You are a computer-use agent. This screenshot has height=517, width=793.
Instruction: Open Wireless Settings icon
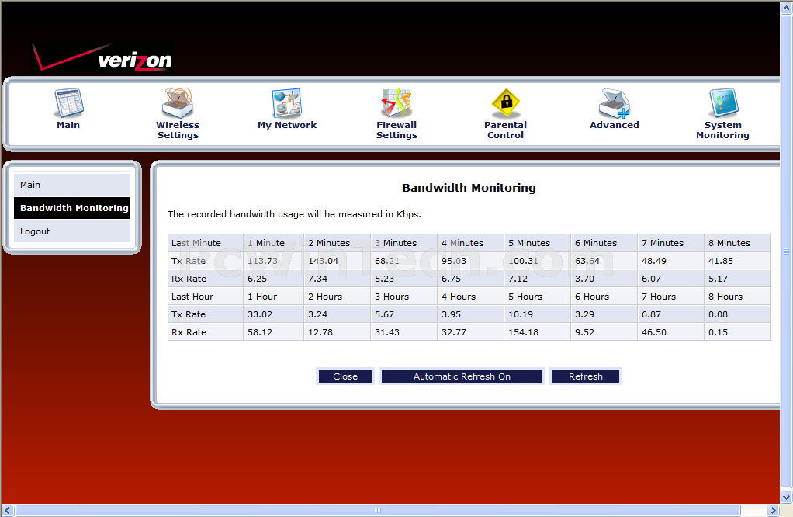[x=177, y=103]
